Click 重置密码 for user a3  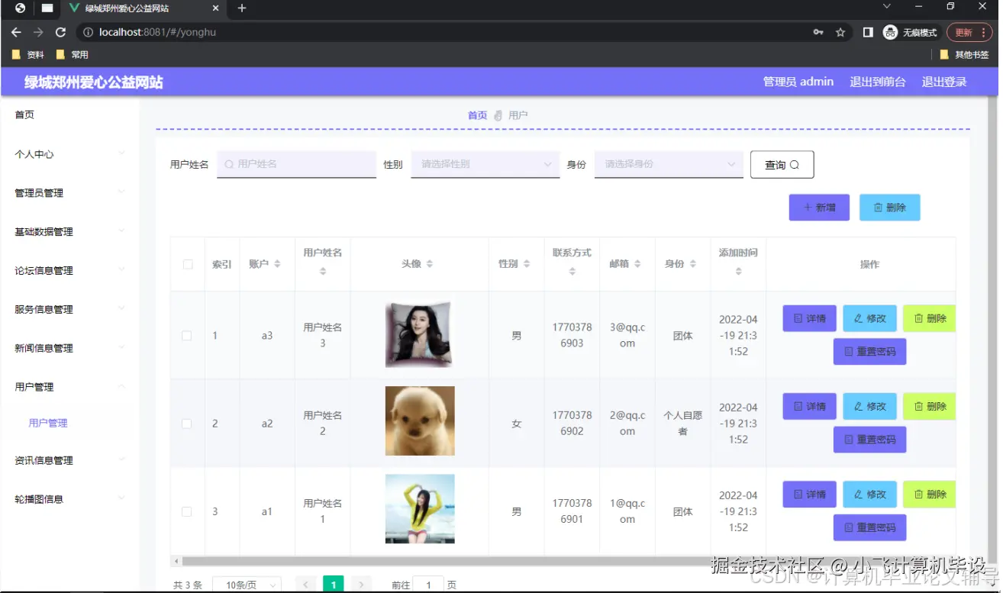(869, 352)
